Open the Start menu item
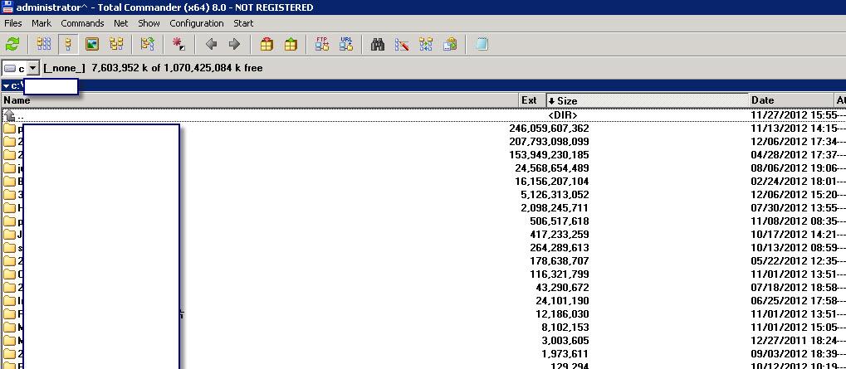The height and width of the screenshot is (369, 846). 243,23
